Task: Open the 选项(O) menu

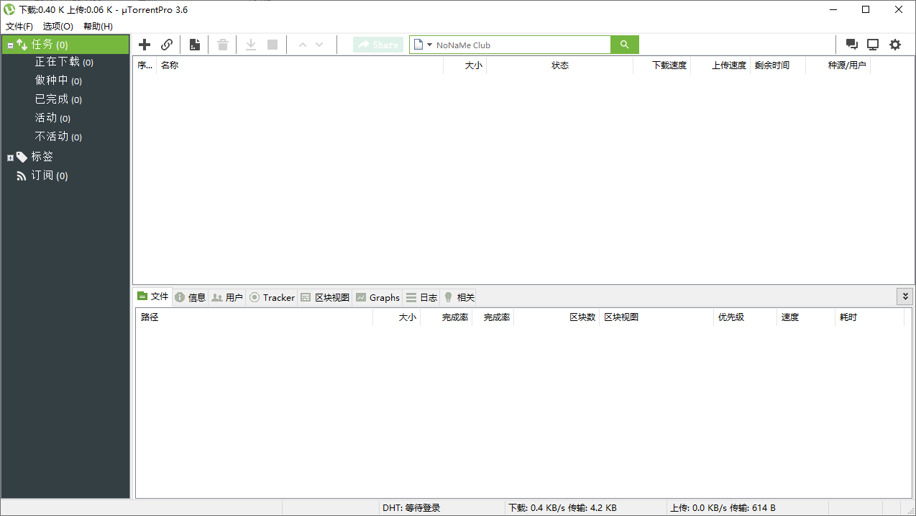Action: (58, 26)
